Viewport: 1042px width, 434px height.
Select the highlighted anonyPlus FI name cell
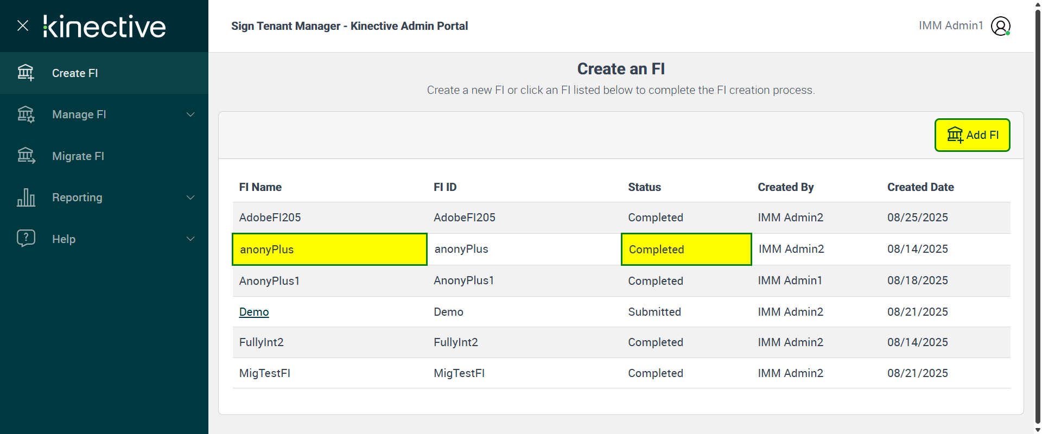click(x=329, y=250)
